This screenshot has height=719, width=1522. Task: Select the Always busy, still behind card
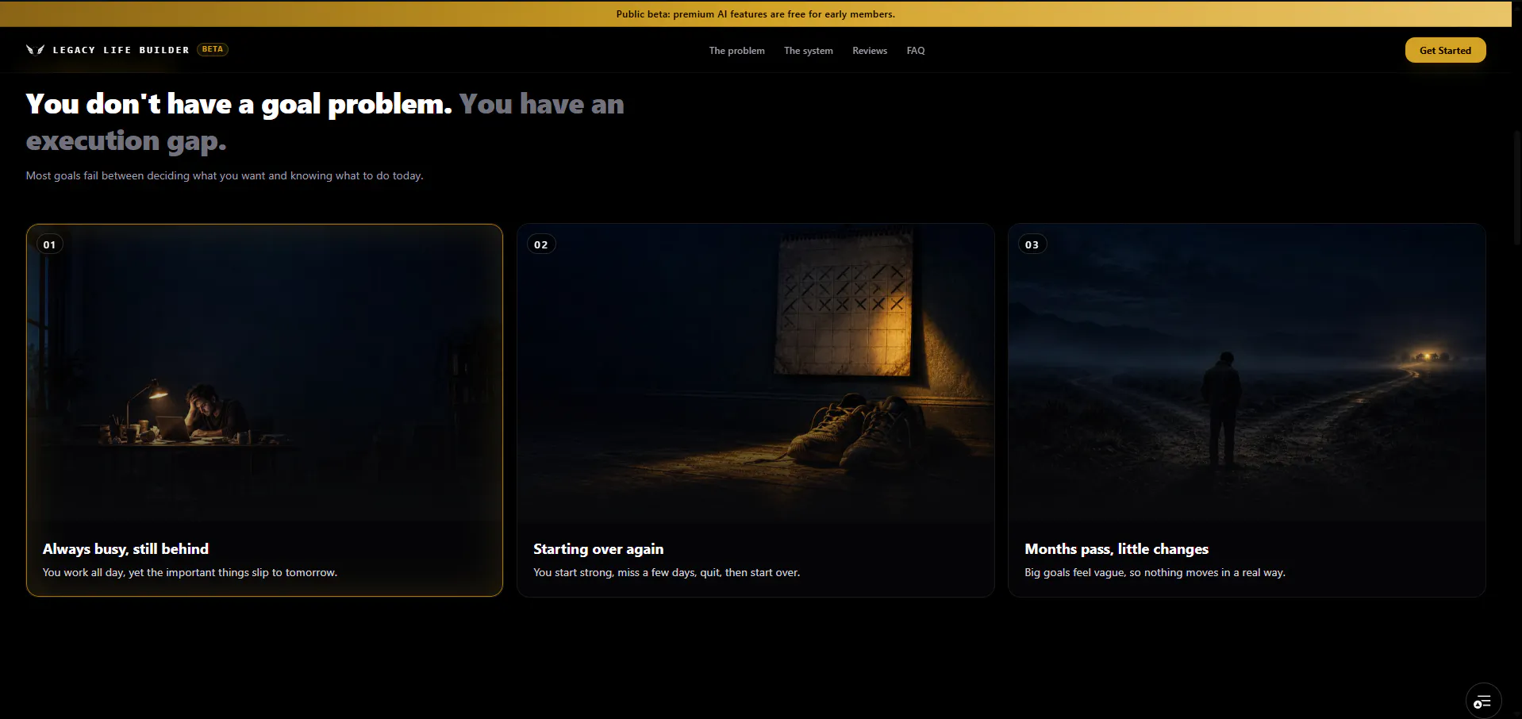264,410
